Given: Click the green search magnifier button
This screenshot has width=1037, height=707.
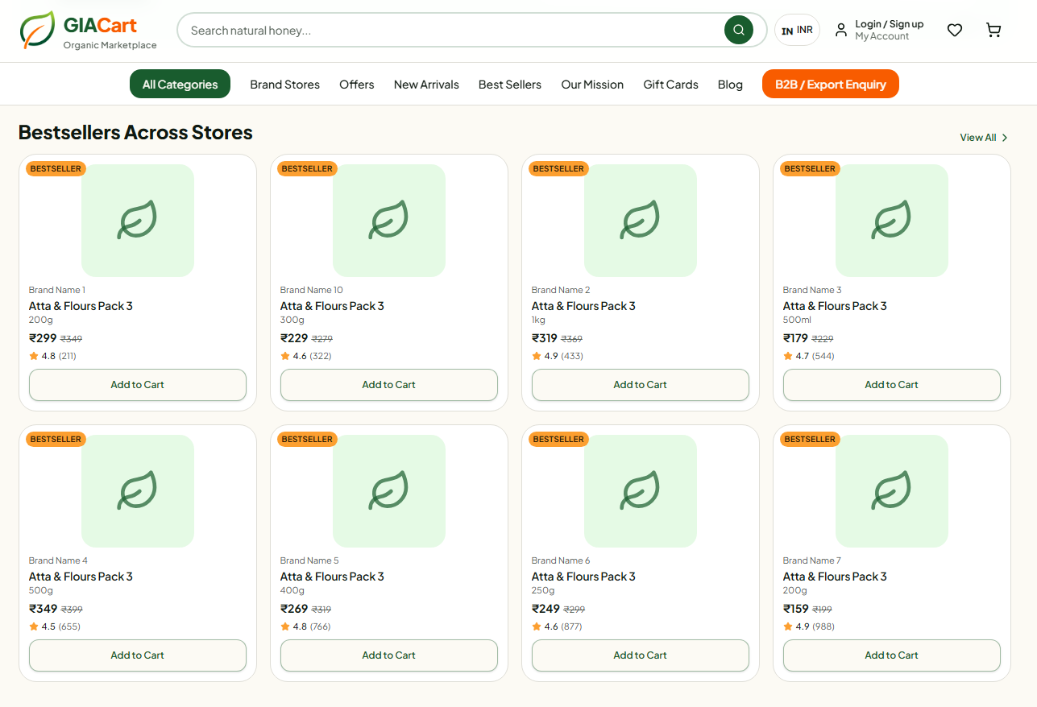Looking at the screenshot, I should pyautogui.click(x=739, y=30).
